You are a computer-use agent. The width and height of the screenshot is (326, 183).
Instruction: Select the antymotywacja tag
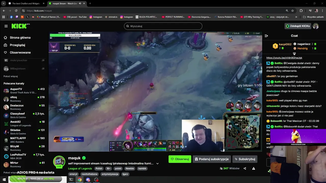tap(110, 174)
